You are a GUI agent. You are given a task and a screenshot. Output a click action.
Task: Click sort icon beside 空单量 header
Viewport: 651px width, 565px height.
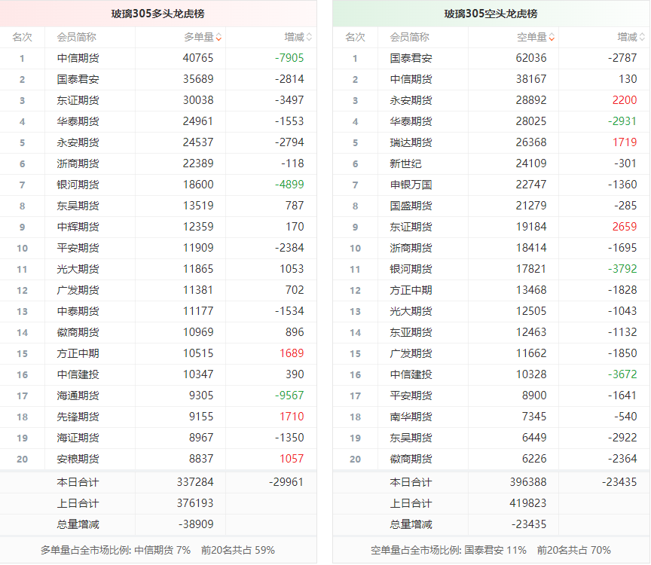[x=552, y=37]
